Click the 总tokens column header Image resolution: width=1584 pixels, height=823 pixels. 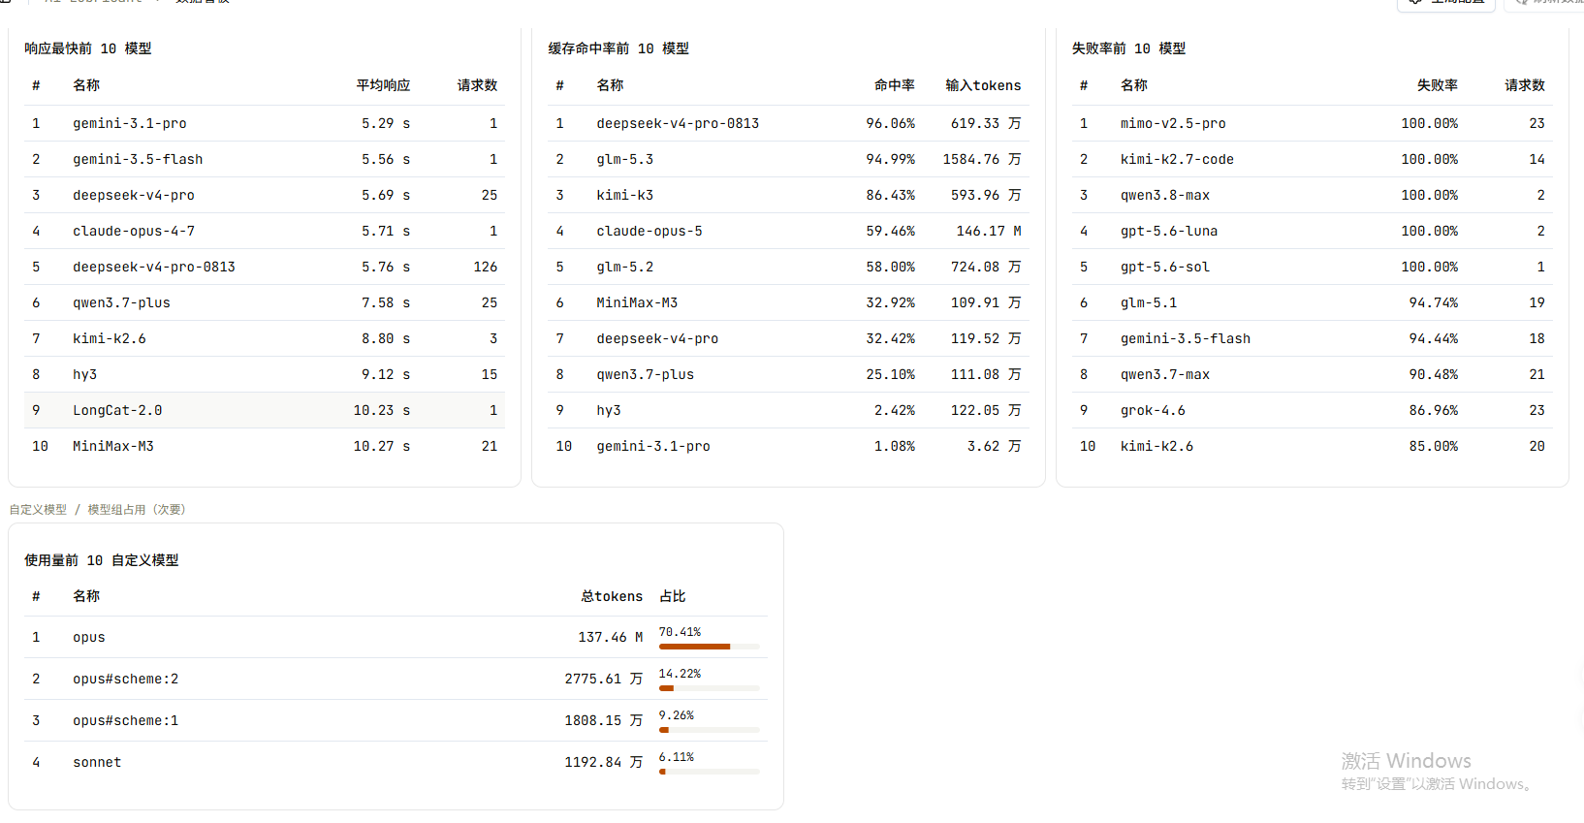click(612, 596)
